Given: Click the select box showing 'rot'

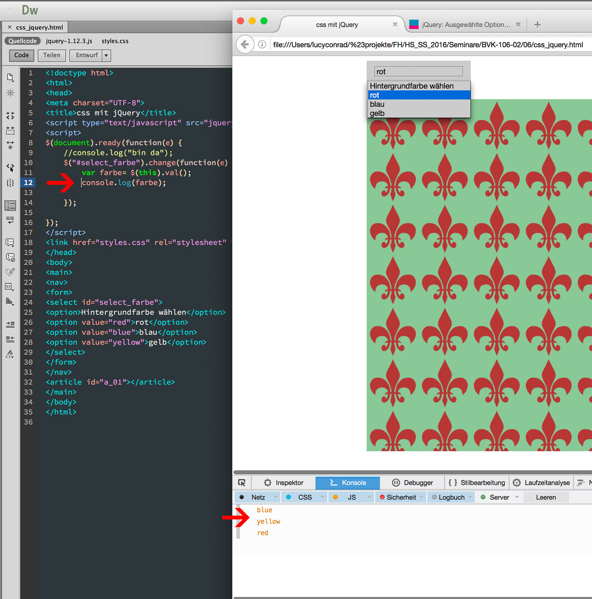Looking at the screenshot, I should (418, 71).
